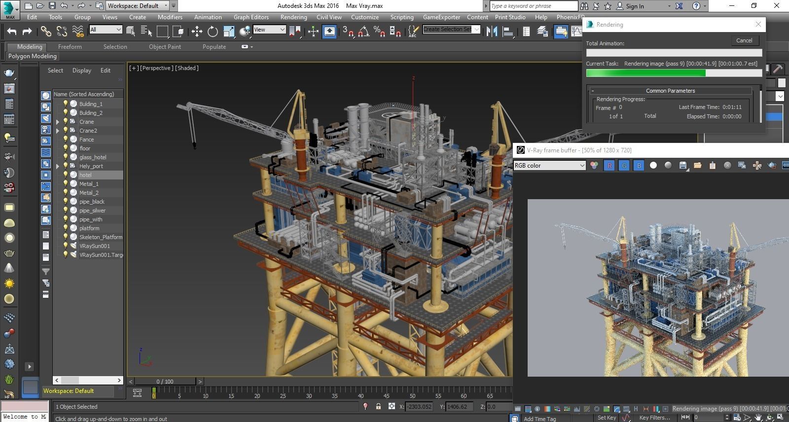Click the X coordinate field
This screenshot has height=422, width=789.
(x=419, y=407)
